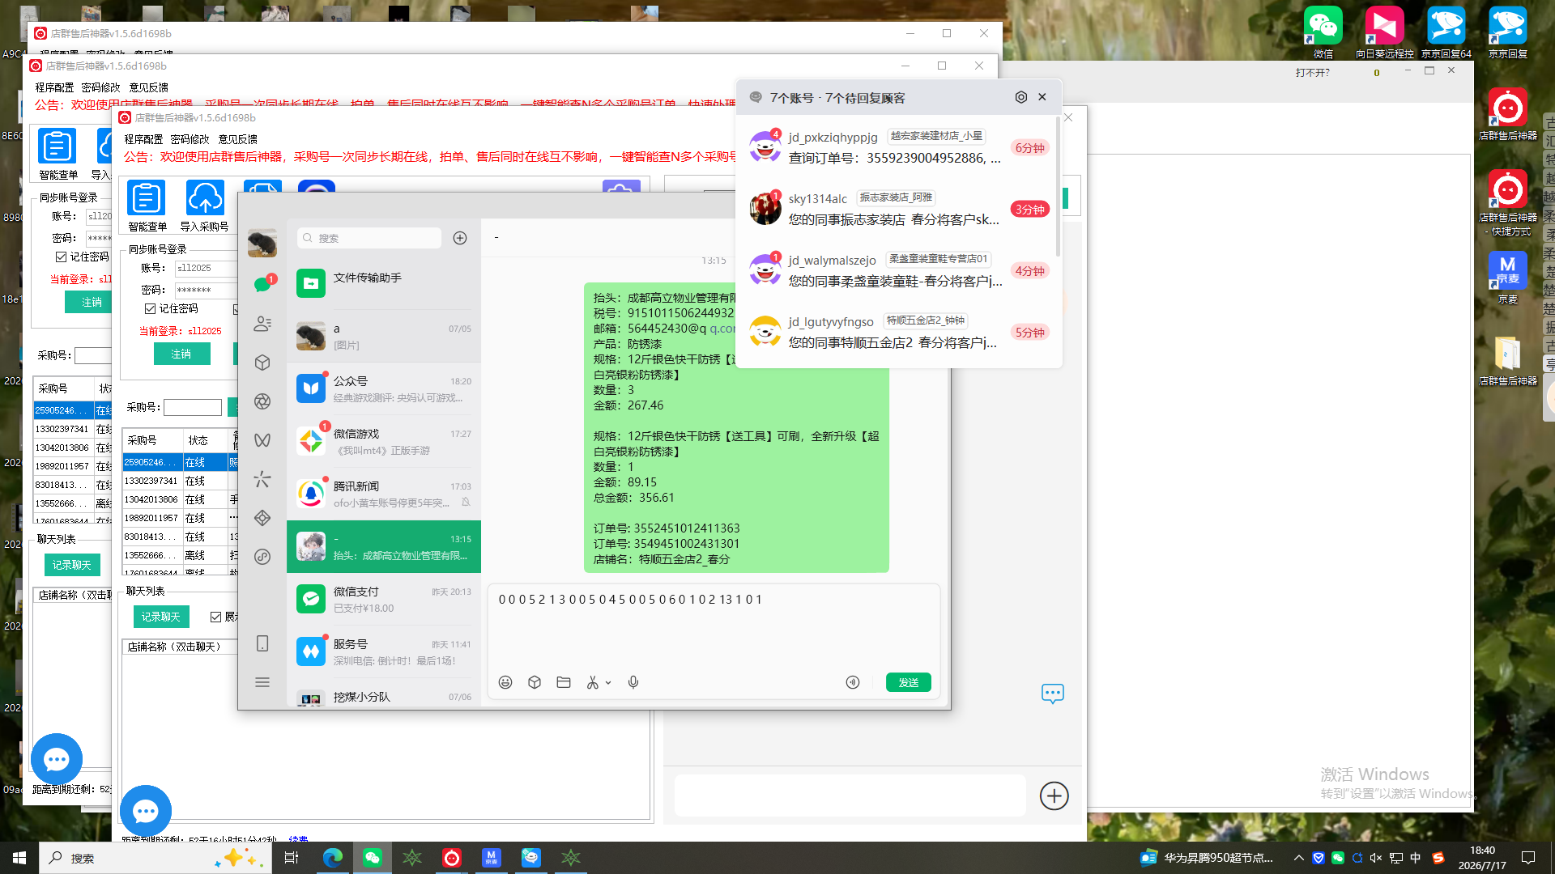Open WeChat contacts from the sidebar
The width and height of the screenshot is (1555, 874).
[x=262, y=324]
